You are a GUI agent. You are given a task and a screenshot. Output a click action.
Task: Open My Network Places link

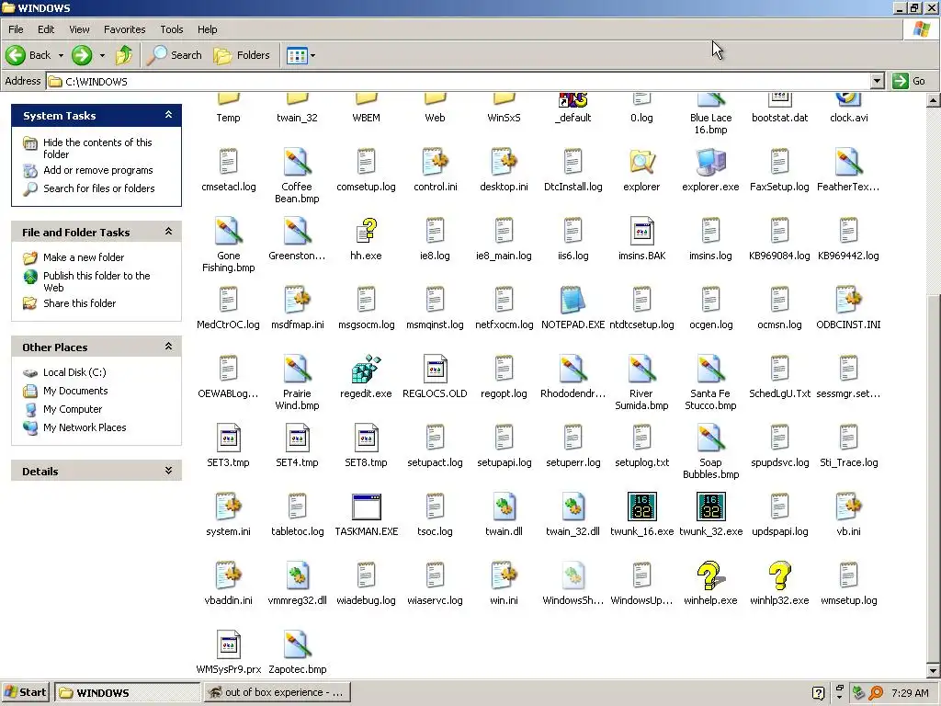pos(85,427)
